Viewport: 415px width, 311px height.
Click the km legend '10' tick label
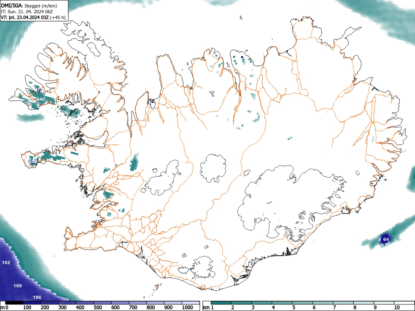pyautogui.click(x=397, y=308)
